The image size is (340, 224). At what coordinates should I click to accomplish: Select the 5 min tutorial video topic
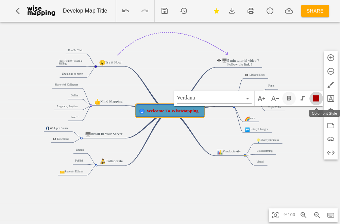click(x=243, y=62)
